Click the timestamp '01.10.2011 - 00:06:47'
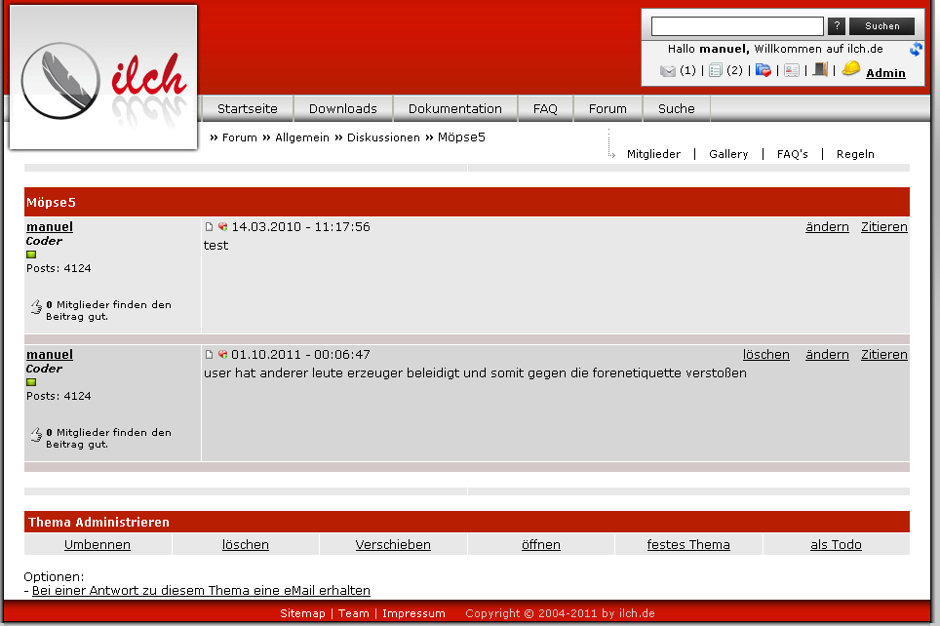 coord(301,354)
